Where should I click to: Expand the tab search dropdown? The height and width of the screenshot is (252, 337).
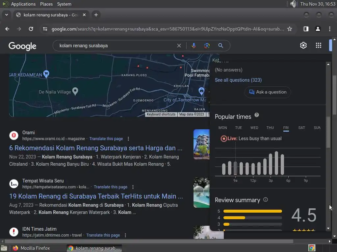[x=7, y=15]
